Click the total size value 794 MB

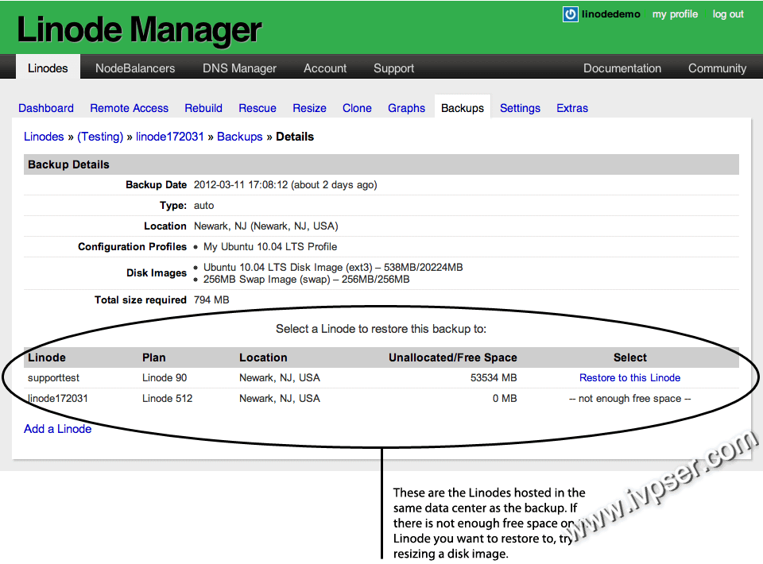click(211, 300)
